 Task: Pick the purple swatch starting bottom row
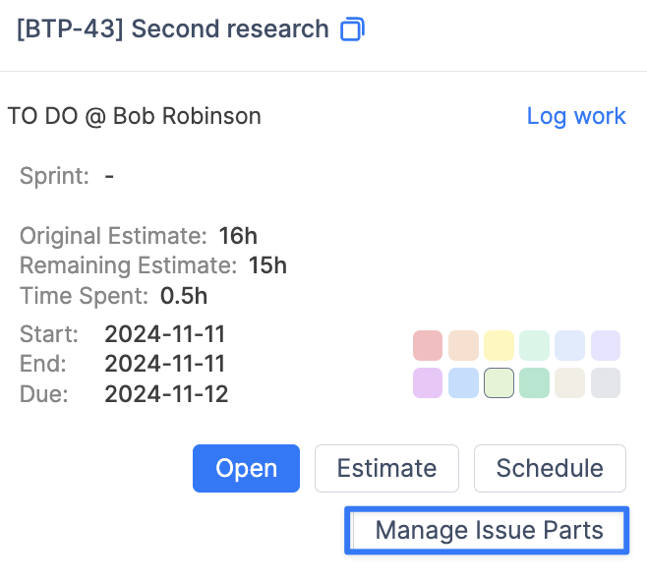[x=428, y=382]
